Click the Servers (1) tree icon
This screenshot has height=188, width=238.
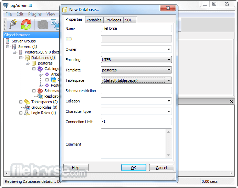(14, 47)
